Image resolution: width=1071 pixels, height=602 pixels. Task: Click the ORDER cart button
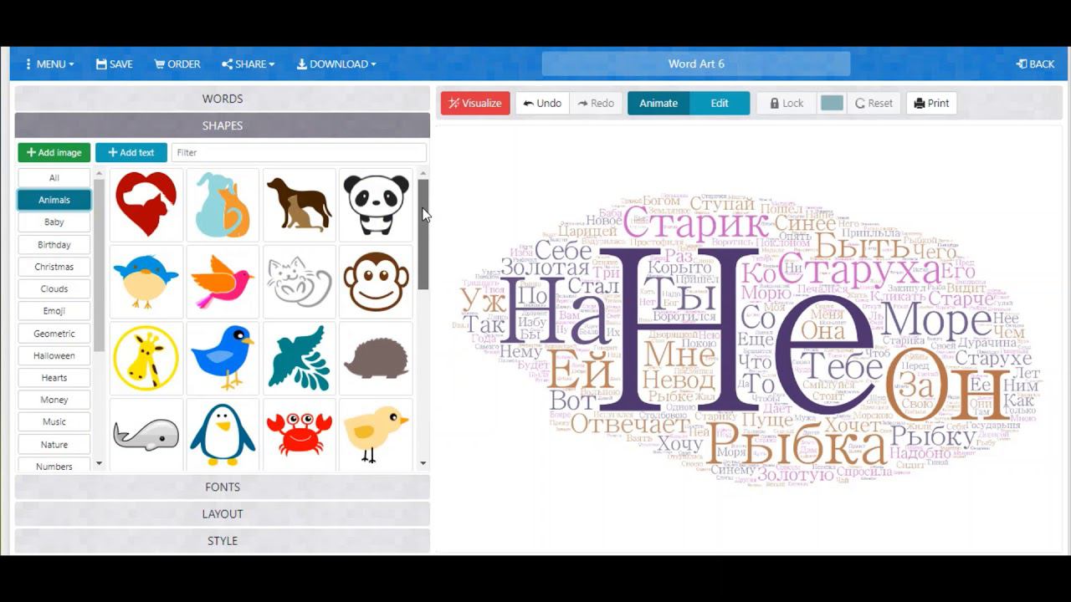[177, 64]
